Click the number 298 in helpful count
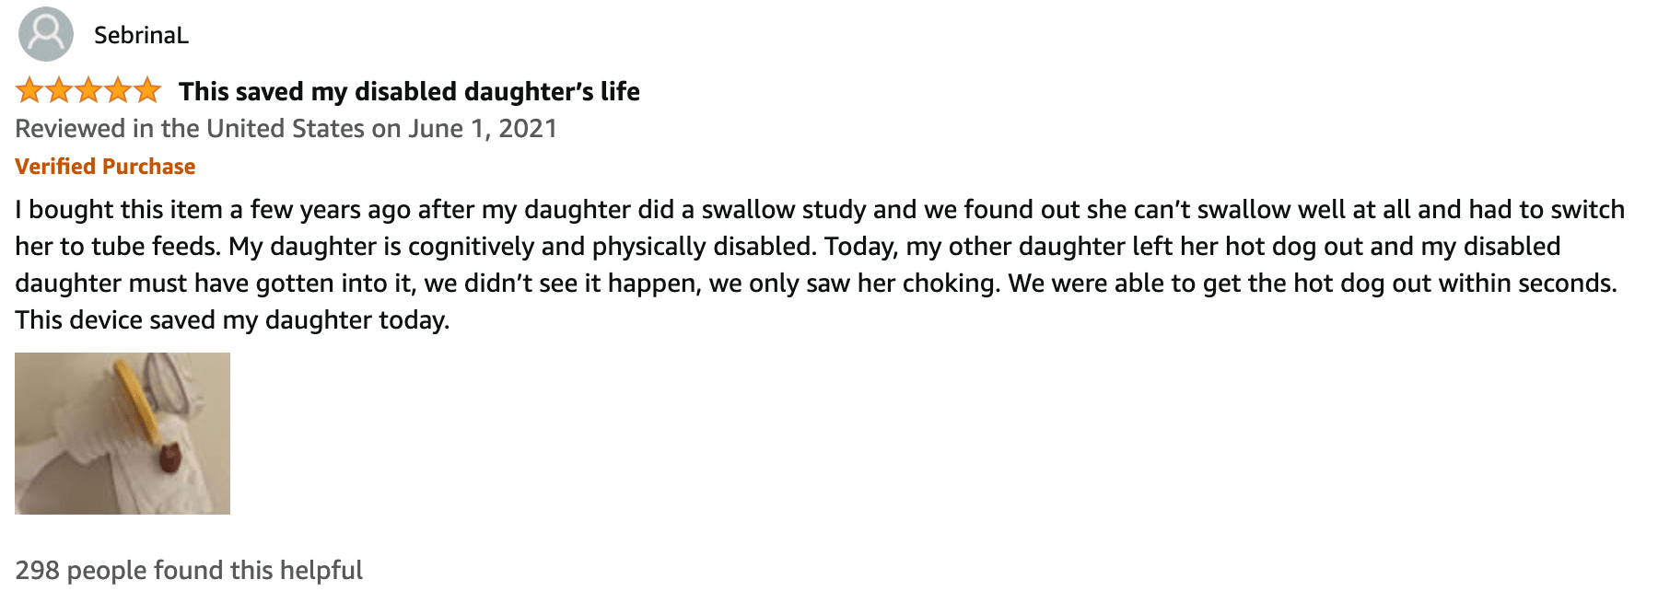This screenshot has height=591, width=1658. (37, 570)
